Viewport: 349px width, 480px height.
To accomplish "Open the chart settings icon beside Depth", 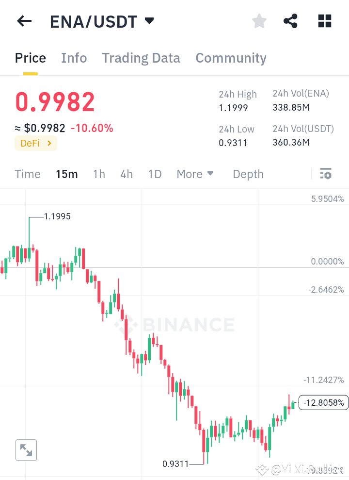I will [x=326, y=173].
